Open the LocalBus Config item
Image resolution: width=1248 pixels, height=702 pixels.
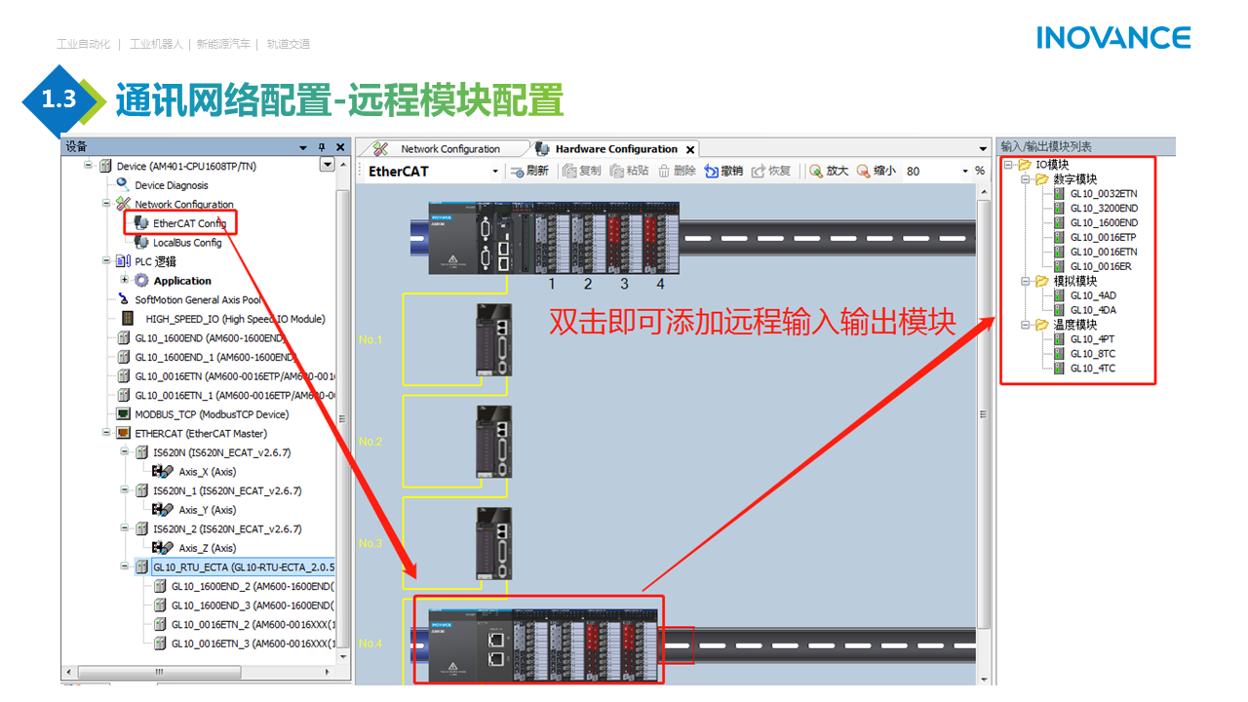click(x=187, y=242)
